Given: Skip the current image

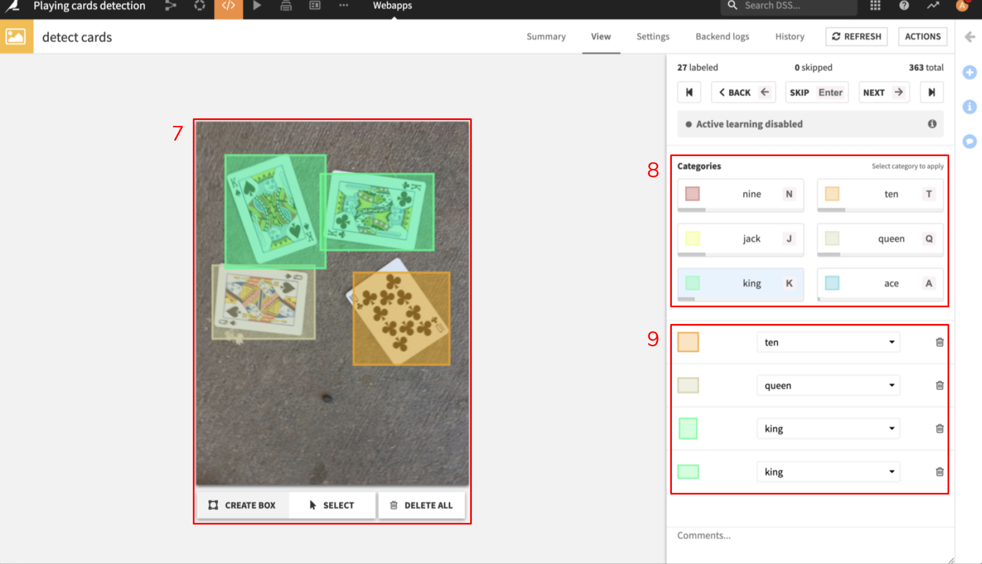Looking at the screenshot, I should [x=816, y=92].
